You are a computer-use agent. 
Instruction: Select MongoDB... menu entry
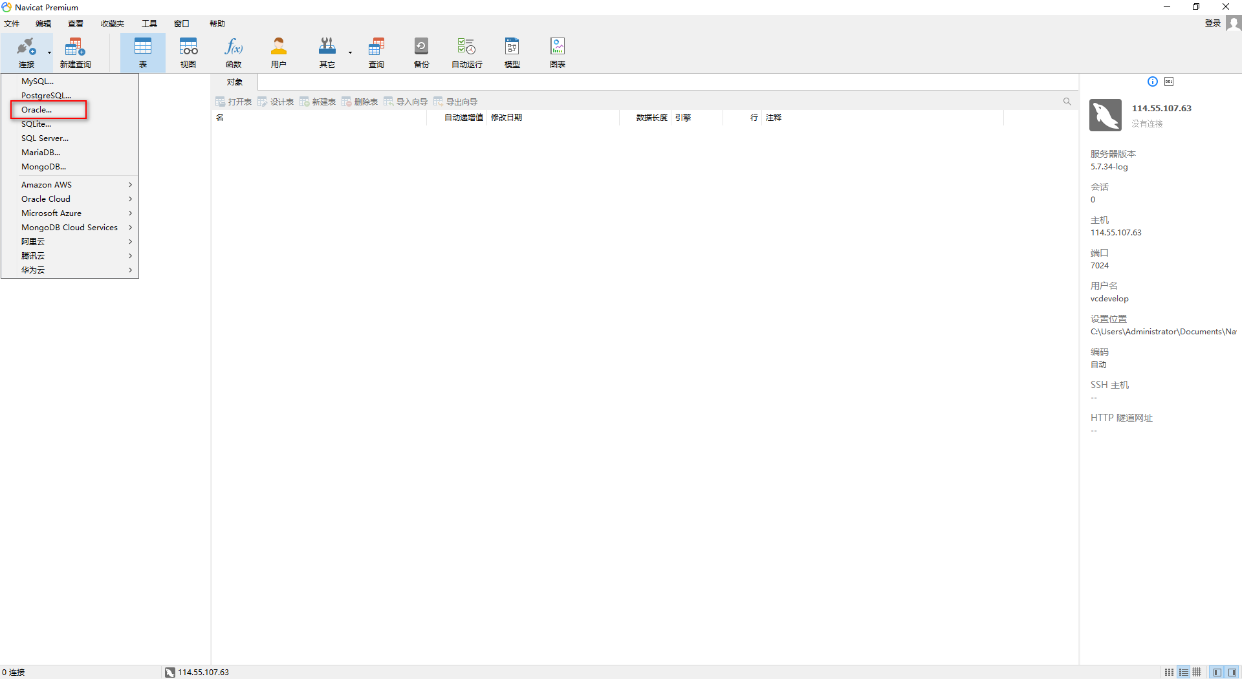tap(70, 167)
